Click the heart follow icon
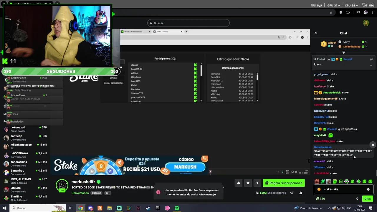 coord(248,183)
